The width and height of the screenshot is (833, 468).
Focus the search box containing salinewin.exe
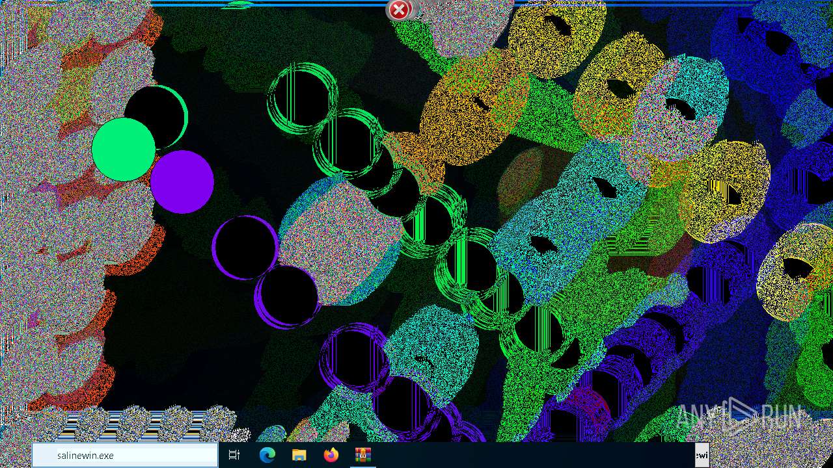click(x=125, y=456)
